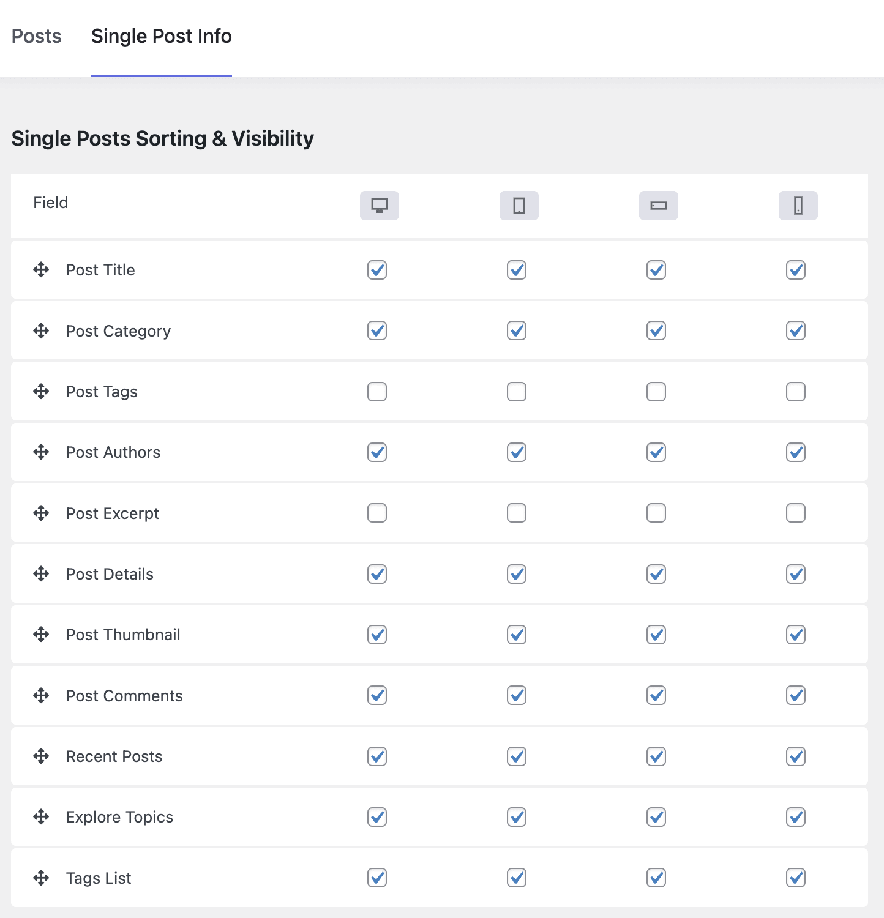This screenshot has height=918, width=884.
Task: Disable Post Authors on landscape mobile
Action: point(656,452)
